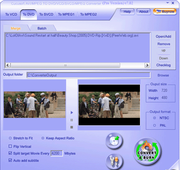Play the video preview
Viewport: 180px width, 170px height.
click(72, 112)
